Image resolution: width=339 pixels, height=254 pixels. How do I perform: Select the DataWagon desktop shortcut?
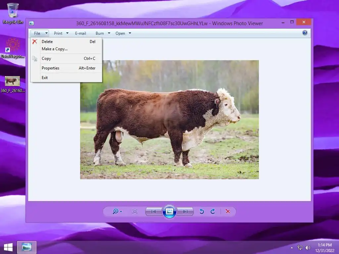pyautogui.click(x=13, y=48)
